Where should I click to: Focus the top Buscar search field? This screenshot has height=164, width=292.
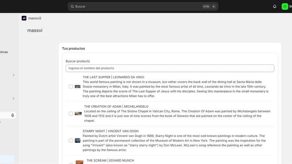coord(143,7)
